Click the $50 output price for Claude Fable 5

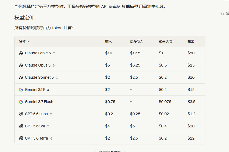tap(191, 53)
